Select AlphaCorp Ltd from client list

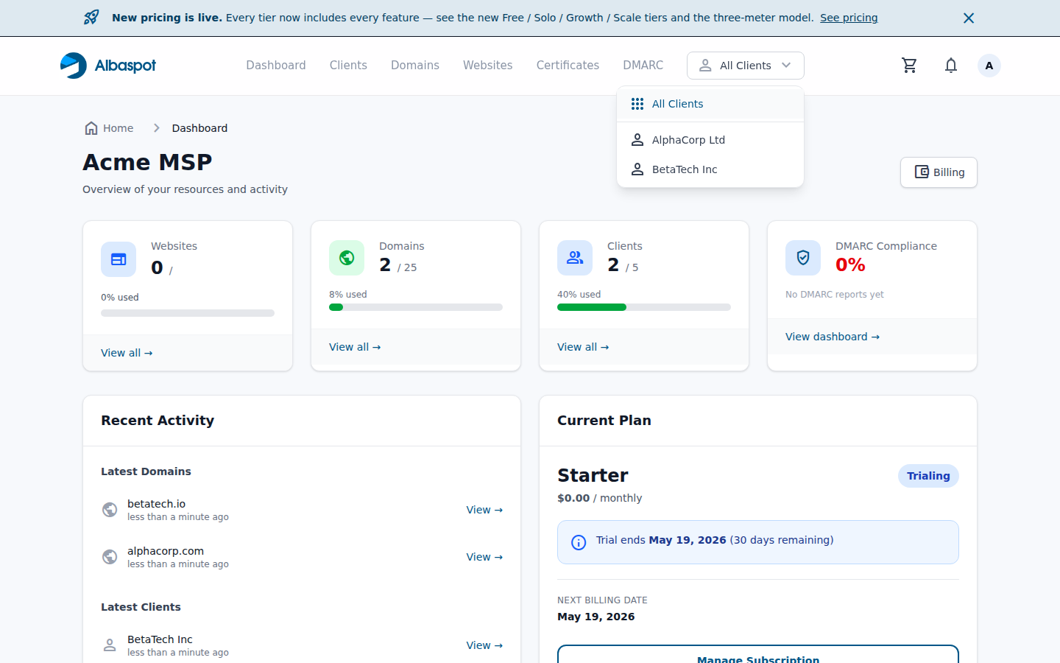click(710, 140)
